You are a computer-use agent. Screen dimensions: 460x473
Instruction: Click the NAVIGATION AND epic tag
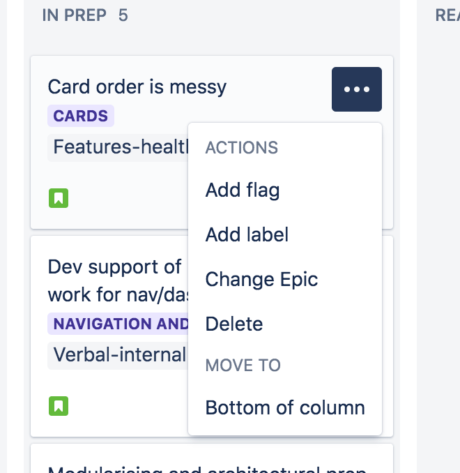pyautogui.click(x=118, y=324)
